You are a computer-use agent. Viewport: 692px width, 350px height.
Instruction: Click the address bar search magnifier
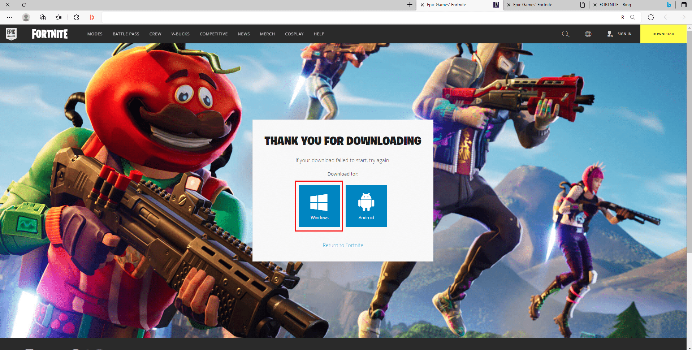tap(632, 17)
